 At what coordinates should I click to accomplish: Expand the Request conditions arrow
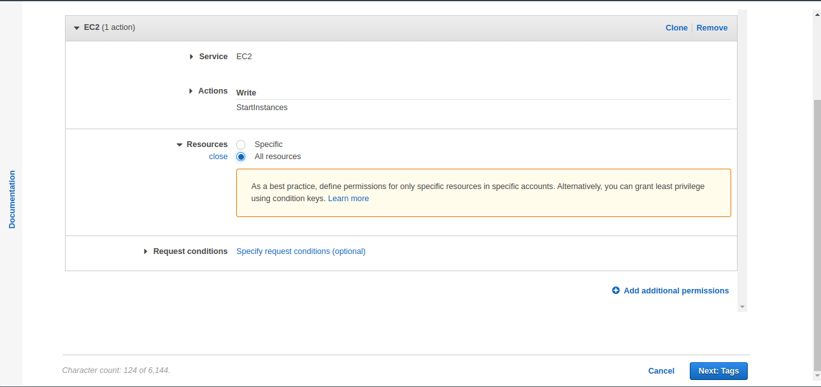(146, 251)
